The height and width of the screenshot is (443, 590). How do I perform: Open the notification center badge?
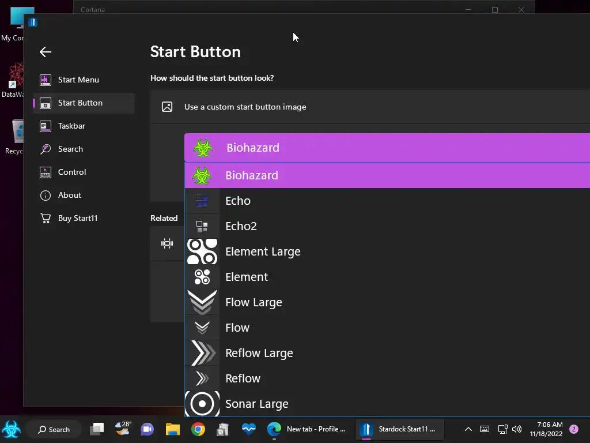[574, 429]
